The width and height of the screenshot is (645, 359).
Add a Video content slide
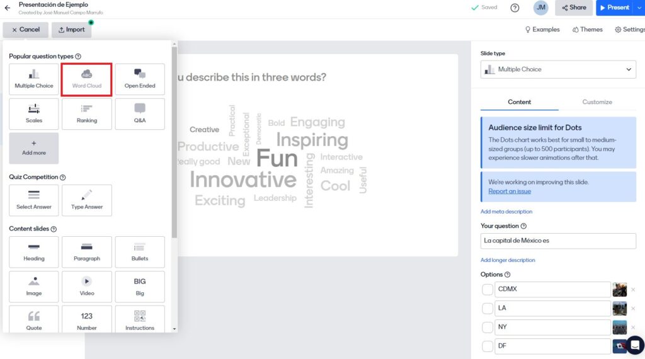[87, 287]
